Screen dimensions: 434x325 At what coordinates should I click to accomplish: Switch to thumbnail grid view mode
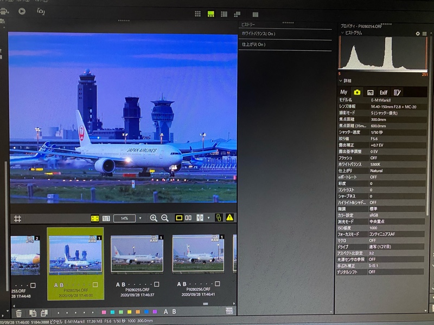197,14
